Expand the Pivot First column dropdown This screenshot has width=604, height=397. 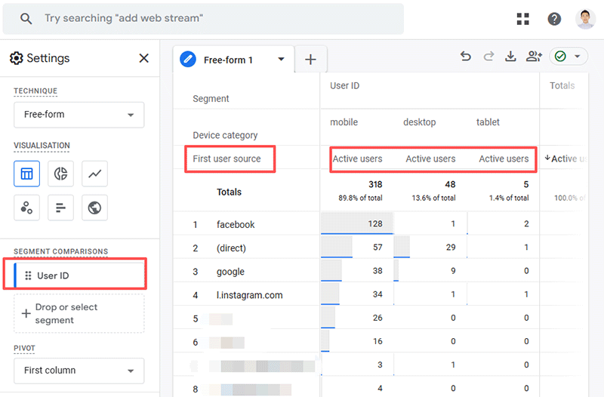click(79, 371)
